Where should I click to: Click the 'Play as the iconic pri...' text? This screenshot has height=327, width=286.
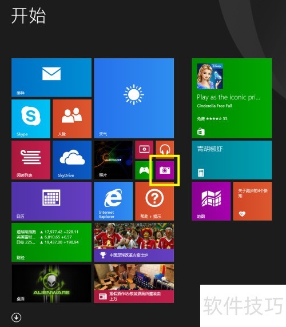228,97
